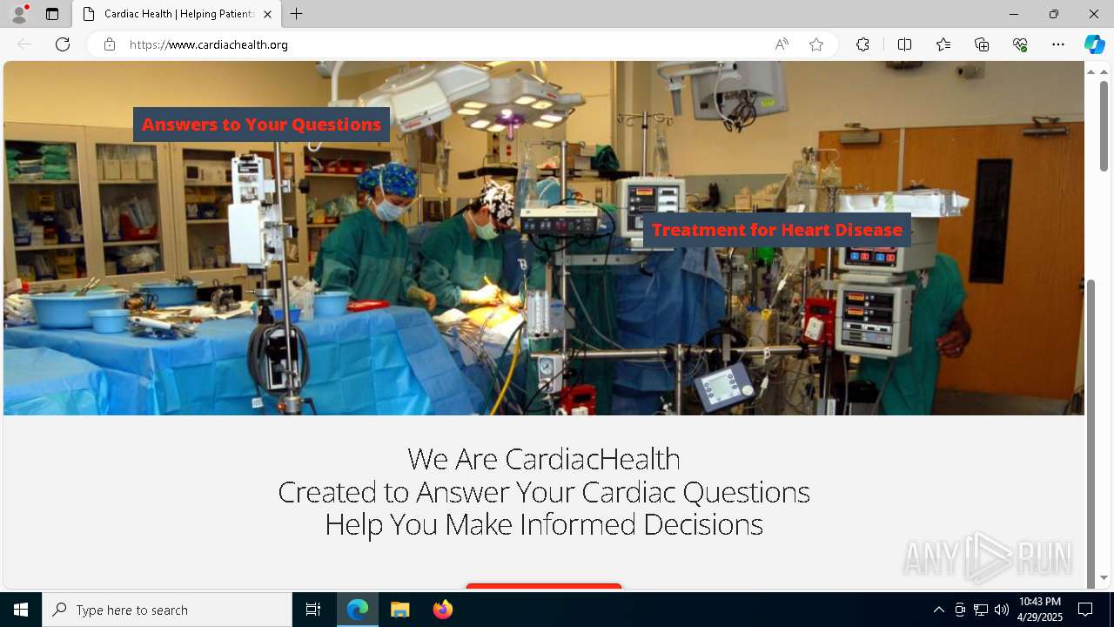Screen dimensions: 1114x627
Task: Open the Favorites list
Action: coord(943,44)
